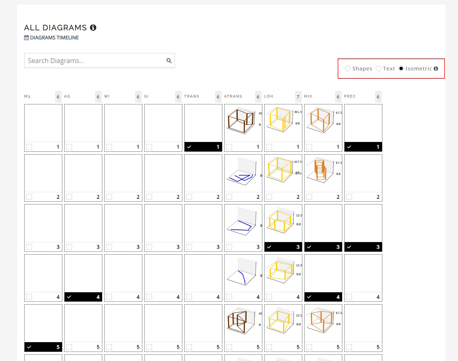The height and width of the screenshot is (361, 458).
Task: Click the ATRANS column header
Action: pyautogui.click(x=233, y=96)
